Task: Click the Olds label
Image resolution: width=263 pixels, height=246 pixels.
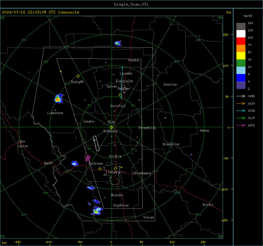Action: [111, 122]
